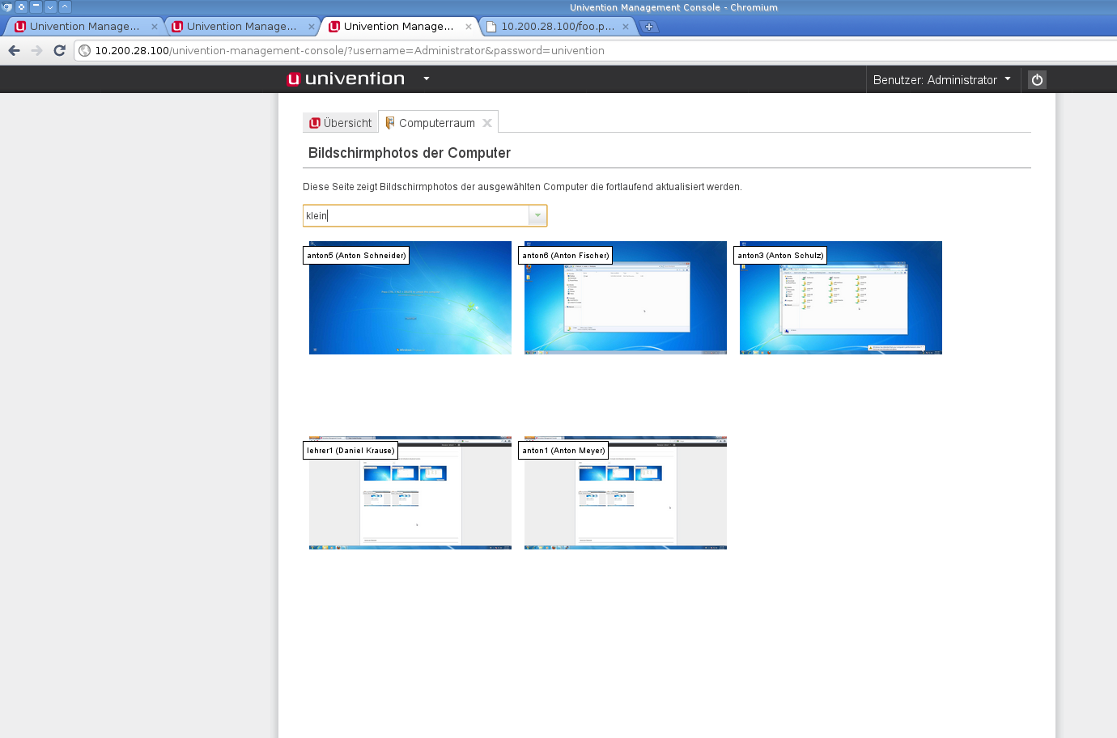1117x738 pixels.
Task: Open the anton3 (Anton Schulz) screenshot
Action: [841, 298]
